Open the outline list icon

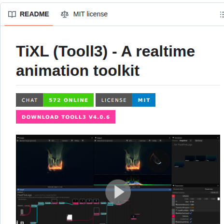click(222, 14)
